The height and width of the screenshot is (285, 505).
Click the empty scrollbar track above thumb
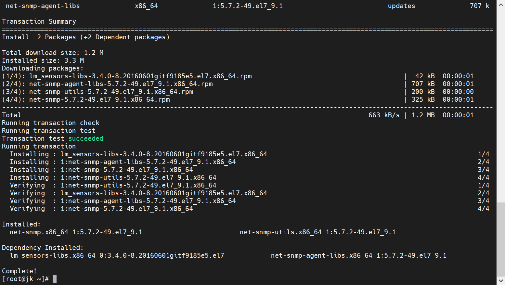point(501,104)
